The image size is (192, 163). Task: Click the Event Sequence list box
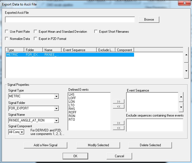[152, 102]
